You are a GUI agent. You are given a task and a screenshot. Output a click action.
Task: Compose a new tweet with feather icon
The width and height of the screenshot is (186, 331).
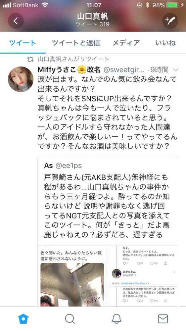pyautogui.click(x=170, y=21)
